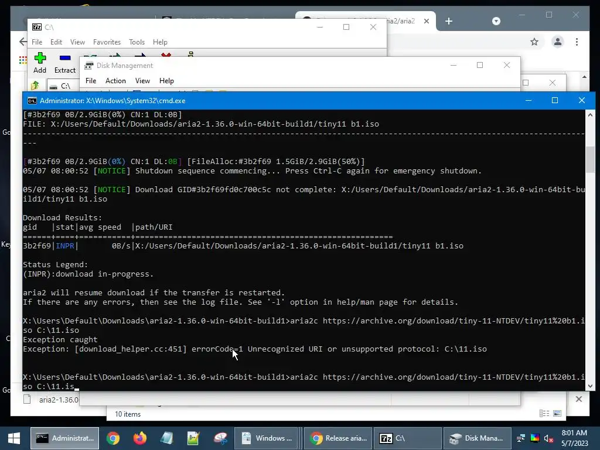600x450 pixels.
Task: Launch Chrome from the taskbar
Action: 113,438
